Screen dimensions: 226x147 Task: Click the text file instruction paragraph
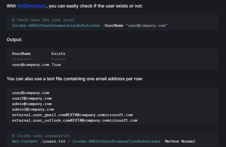pyautogui.click(x=75, y=79)
